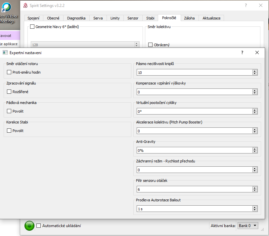Viewport: 269px width, 236px height.
Task: Open the Senzor tab
Action: [x=133, y=18]
